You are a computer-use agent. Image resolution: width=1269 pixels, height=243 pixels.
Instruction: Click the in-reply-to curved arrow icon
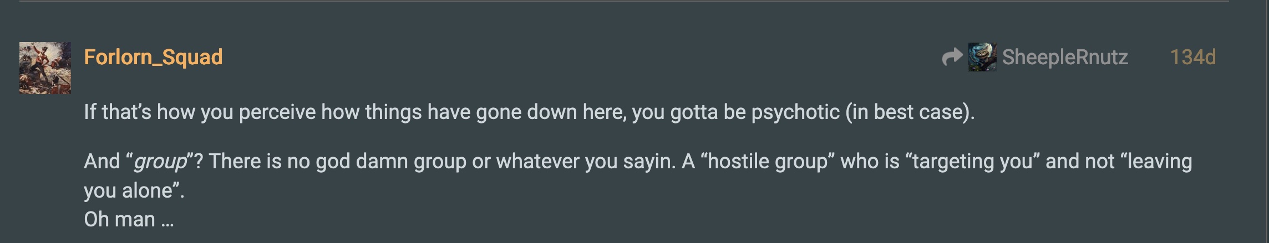coord(952,57)
